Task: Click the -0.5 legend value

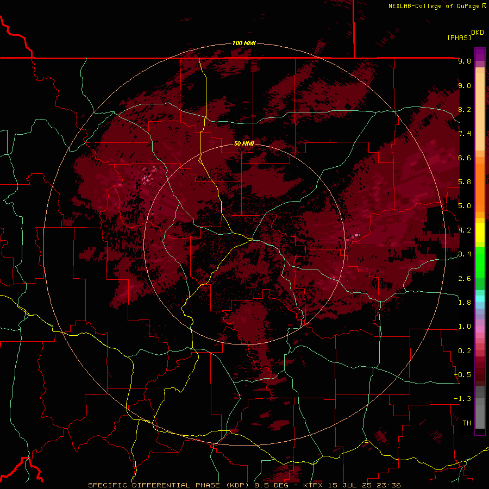Action: (462, 375)
